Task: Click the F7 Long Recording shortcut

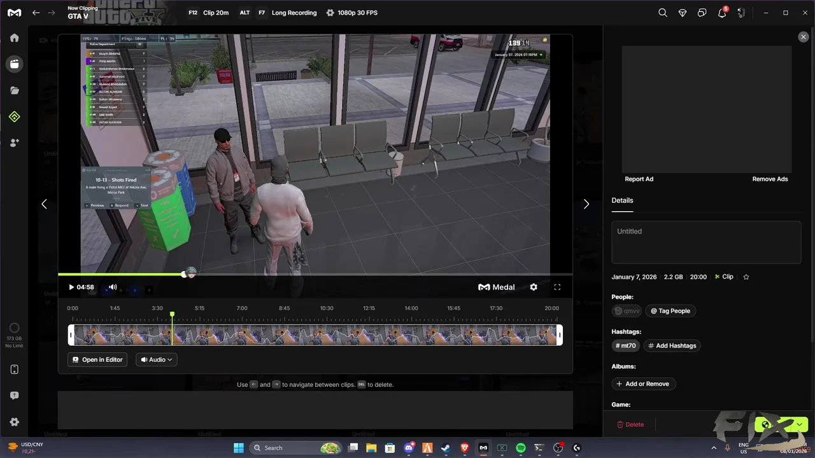Action: pyautogui.click(x=287, y=13)
